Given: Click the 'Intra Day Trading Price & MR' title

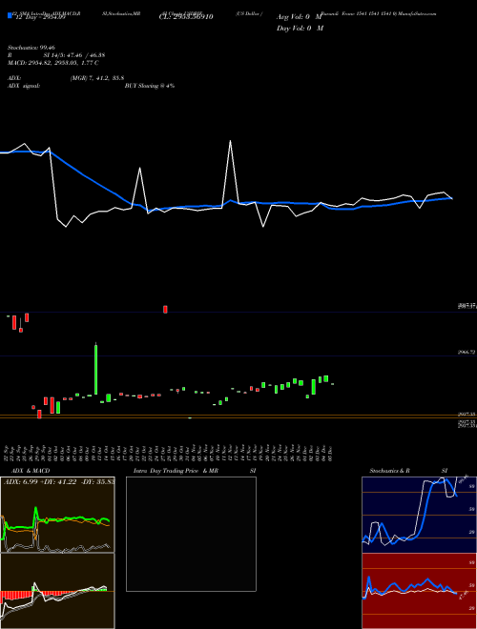Looking at the screenshot, I should [x=176, y=471].
